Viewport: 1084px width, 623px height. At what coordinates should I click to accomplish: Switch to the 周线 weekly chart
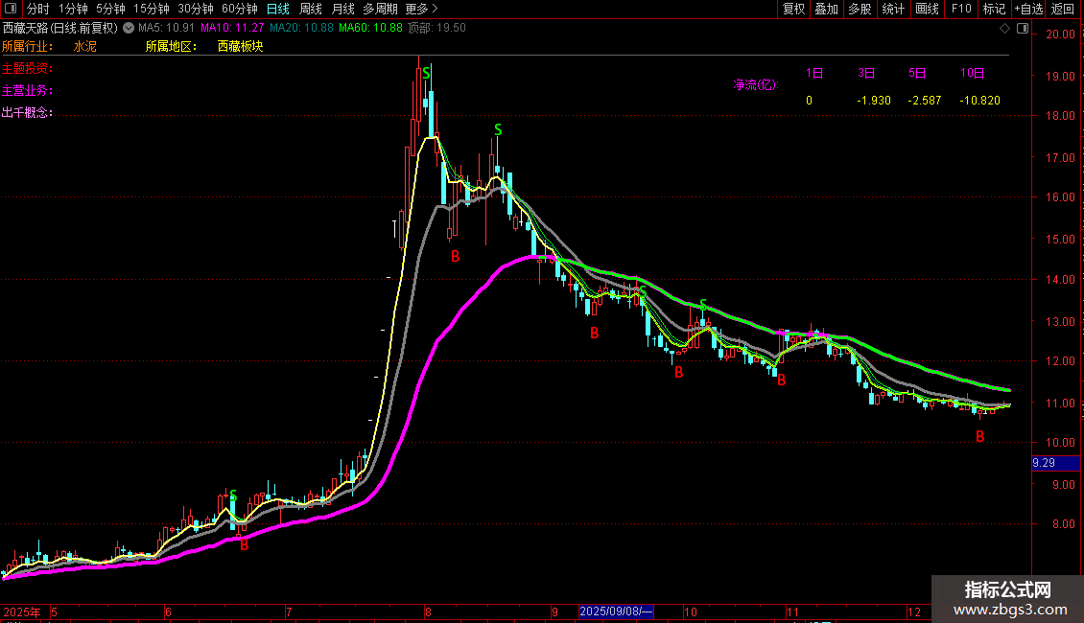click(311, 9)
